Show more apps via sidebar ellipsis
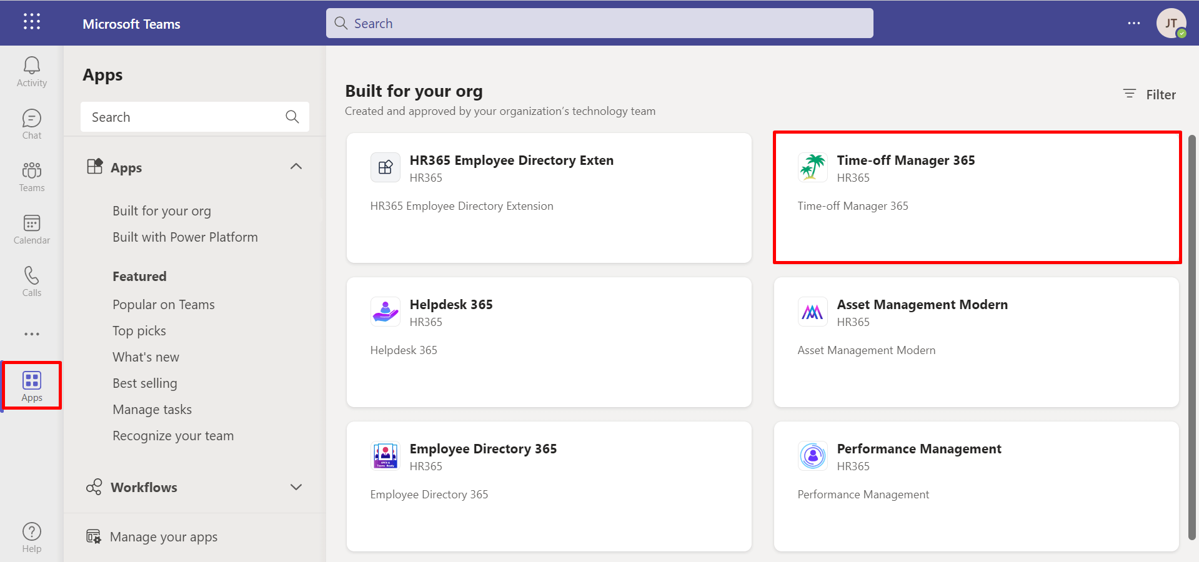 pyautogui.click(x=32, y=334)
